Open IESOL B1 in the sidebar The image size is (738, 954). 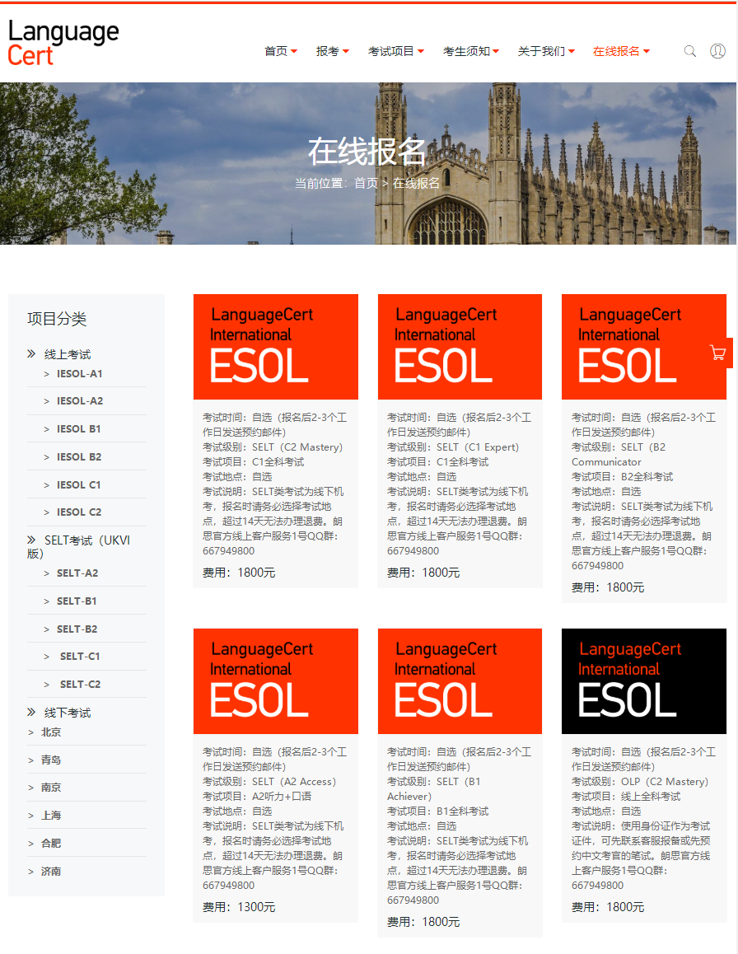(78, 429)
